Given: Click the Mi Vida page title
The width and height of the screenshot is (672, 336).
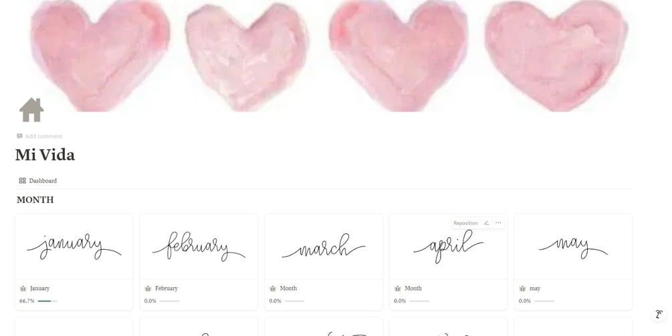Looking at the screenshot, I should (x=45, y=155).
